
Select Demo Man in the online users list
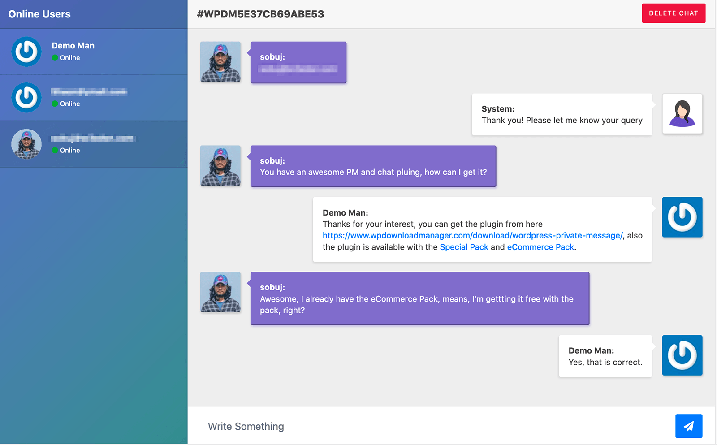point(94,52)
